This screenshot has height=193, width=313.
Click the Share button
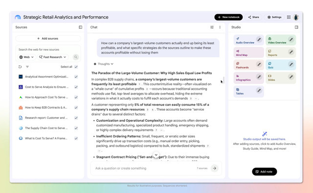tap(254, 17)
